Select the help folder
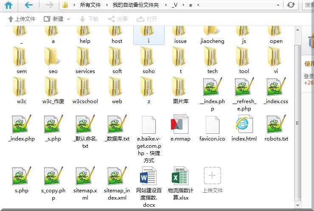314x211 pixels. click(85, 35)
